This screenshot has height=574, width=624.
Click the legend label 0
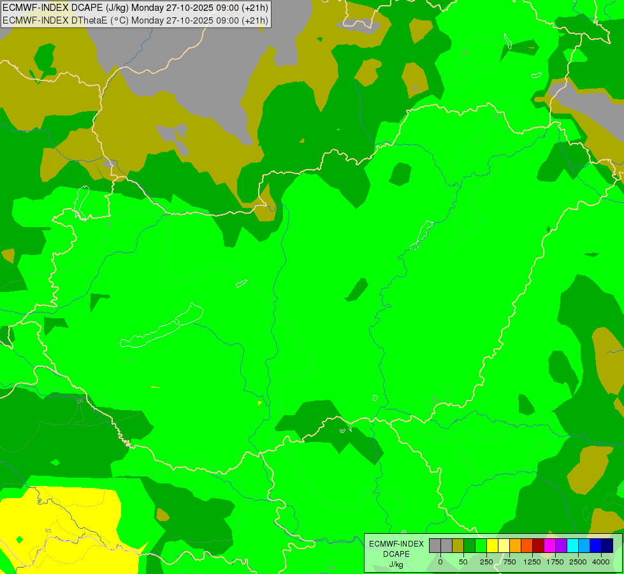pos(440,562)
